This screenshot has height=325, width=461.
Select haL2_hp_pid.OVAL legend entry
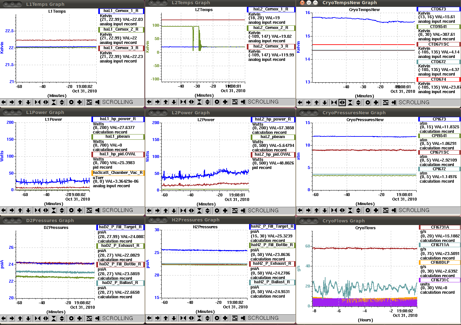[273, 155]
